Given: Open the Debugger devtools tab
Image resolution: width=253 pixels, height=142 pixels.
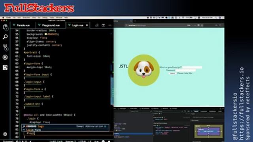Looking at the screenshot, I should [x=122, y=109].
